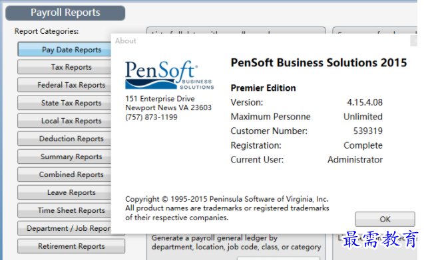
Task: Click the About dialog title bar
Action: pos(261,40)
